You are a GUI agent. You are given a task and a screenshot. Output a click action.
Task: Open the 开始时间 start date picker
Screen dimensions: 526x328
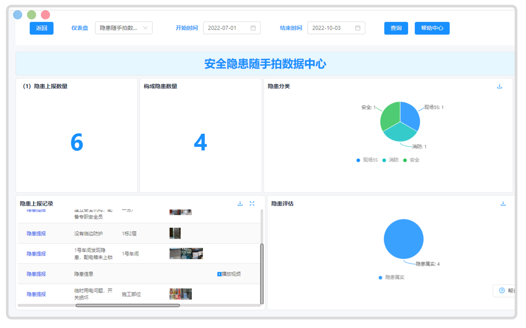pyautogui.click(x=232, y=28)
